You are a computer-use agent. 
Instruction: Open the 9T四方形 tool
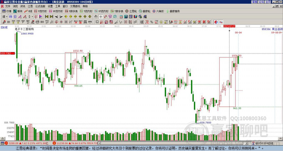pyautogui.click(x=102, y=11)
